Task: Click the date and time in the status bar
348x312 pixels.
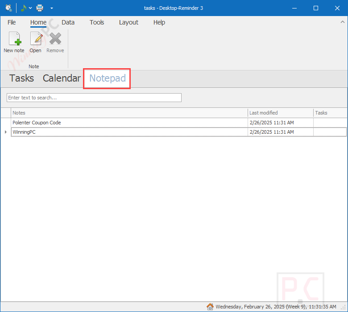Action: [x=276, y=307]
